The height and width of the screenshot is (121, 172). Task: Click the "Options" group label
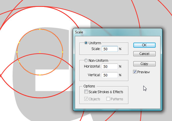[89, 86]
